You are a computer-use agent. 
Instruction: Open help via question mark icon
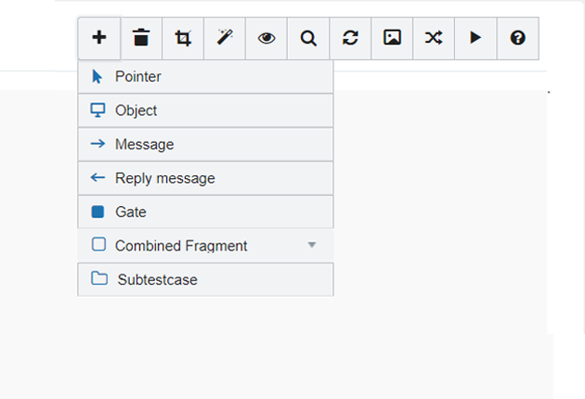coord(517,38)
